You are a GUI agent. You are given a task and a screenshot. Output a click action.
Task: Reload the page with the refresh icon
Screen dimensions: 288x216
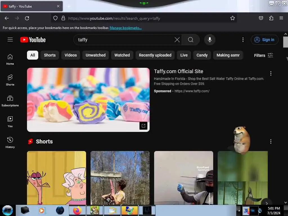(27, 18)
